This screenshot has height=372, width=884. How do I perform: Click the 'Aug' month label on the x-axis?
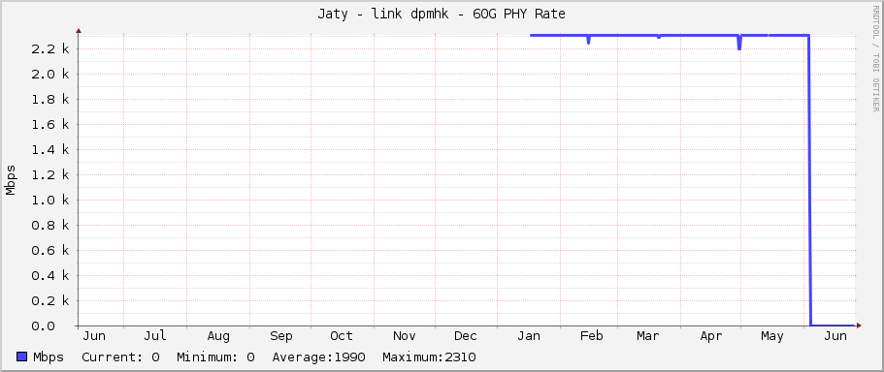[218, 336]
